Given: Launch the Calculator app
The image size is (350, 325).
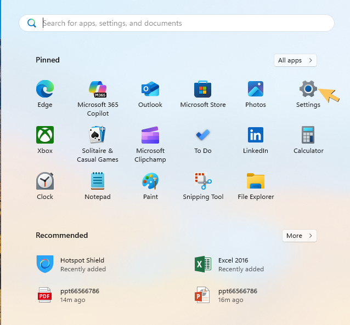Looking at the screenshot, I should tap(308, 140).
